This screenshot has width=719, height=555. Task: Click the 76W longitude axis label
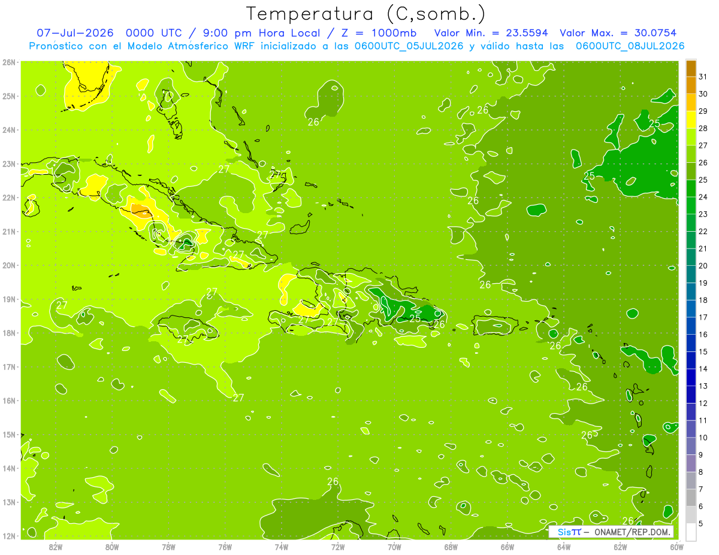click(x=225, y=547)
